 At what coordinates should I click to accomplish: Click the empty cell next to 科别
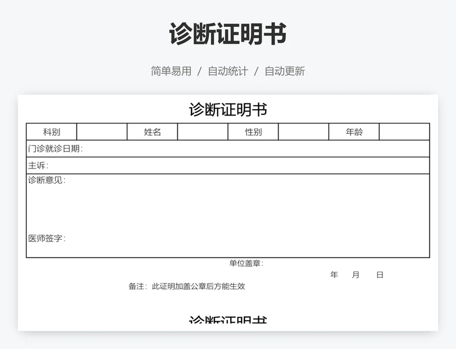click(102, 132)
